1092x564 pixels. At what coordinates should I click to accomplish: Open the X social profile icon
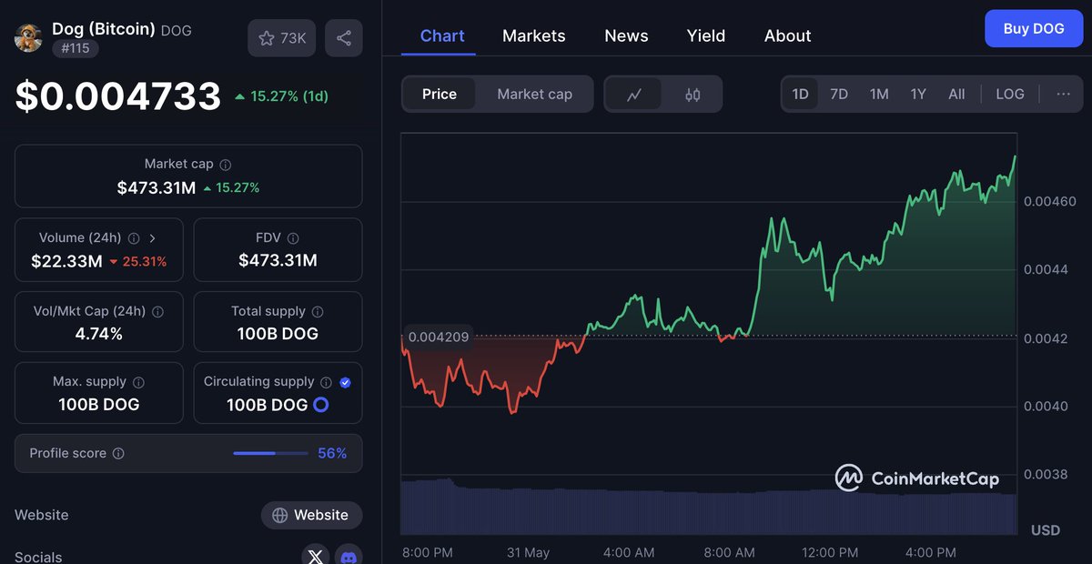[316, 555]
